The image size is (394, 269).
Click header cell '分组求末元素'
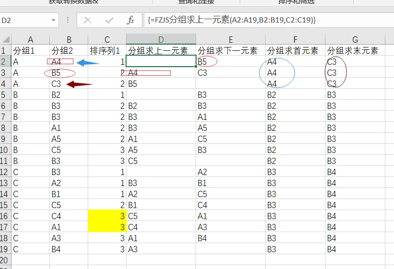[355, 51]
